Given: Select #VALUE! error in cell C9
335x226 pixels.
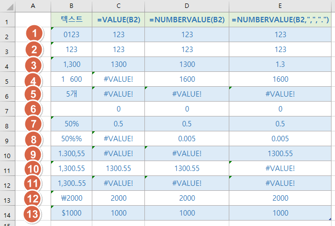Looking at the screenshot, I should [x=118, y=139].
